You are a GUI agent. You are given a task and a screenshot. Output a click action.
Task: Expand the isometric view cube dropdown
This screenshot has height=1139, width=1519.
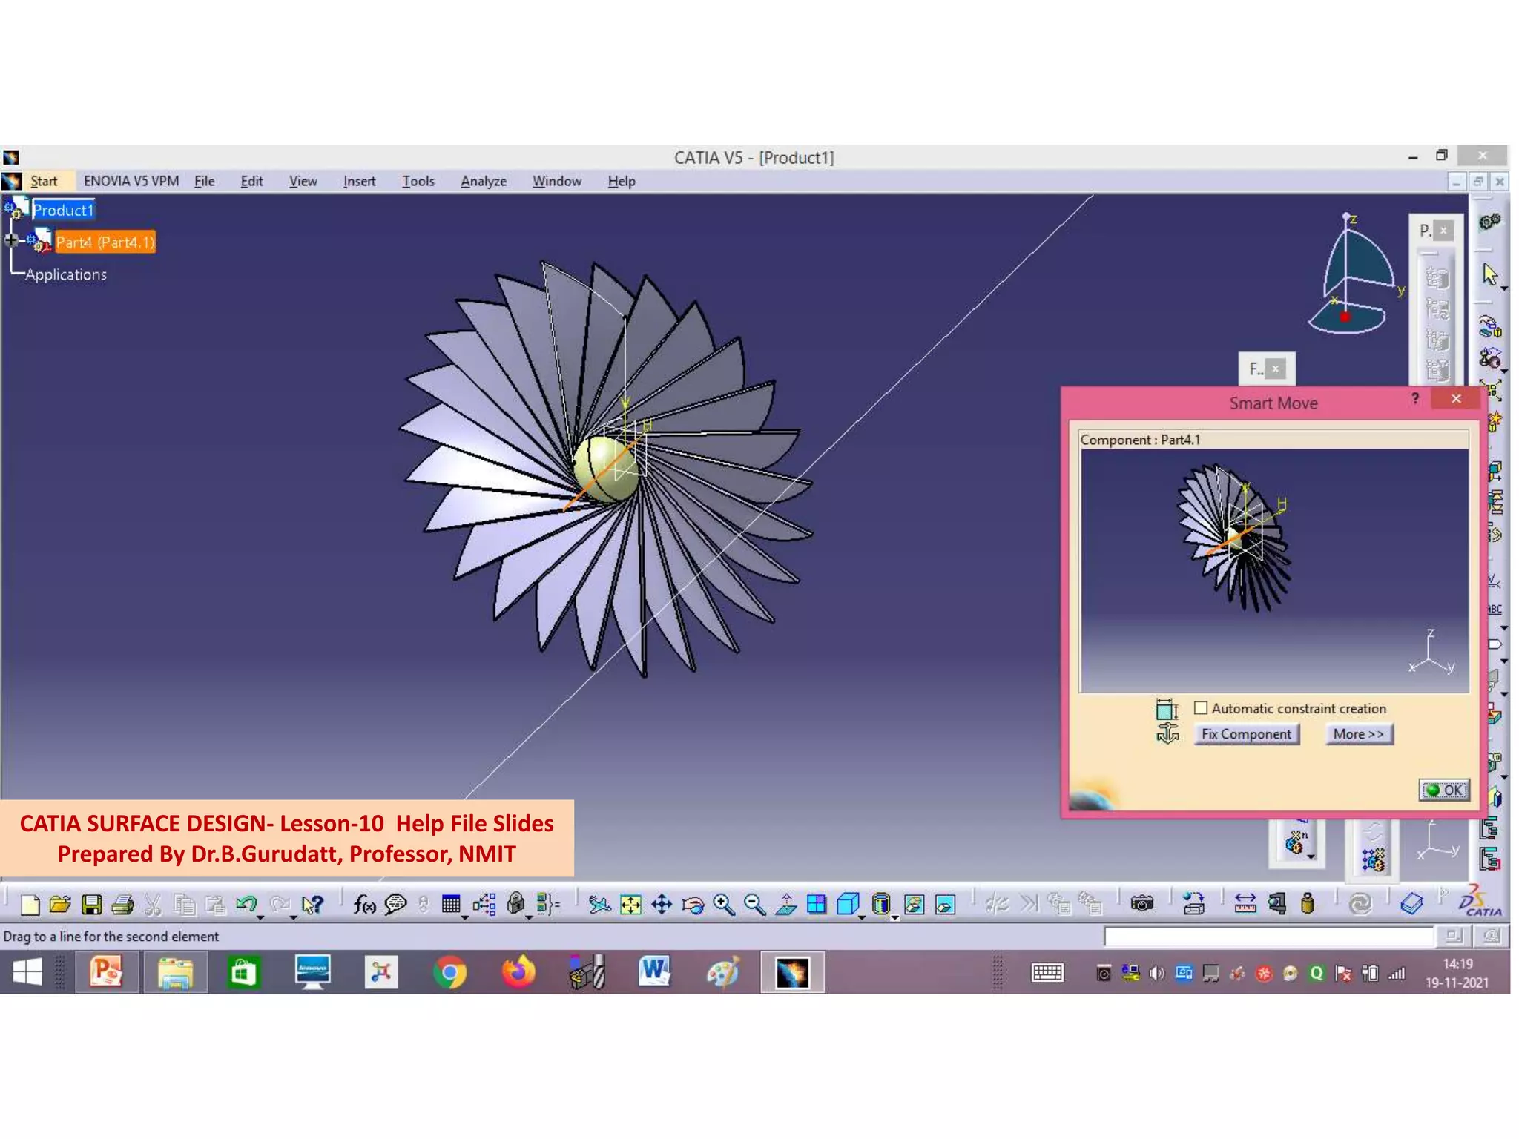[863, 917]
